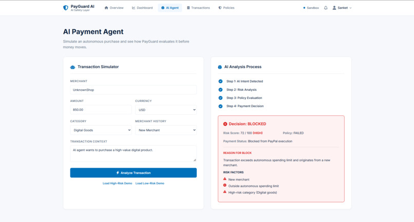Click the 'Step 4: Payment Decision' text
The image size is (414, 222).
(245, 106)
